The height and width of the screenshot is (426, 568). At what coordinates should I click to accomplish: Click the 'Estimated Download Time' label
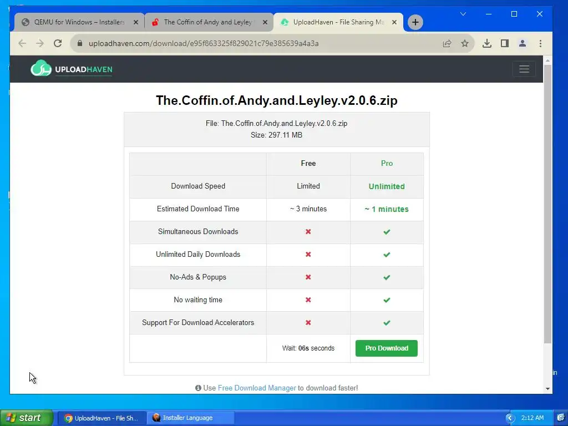click(198, 209)
